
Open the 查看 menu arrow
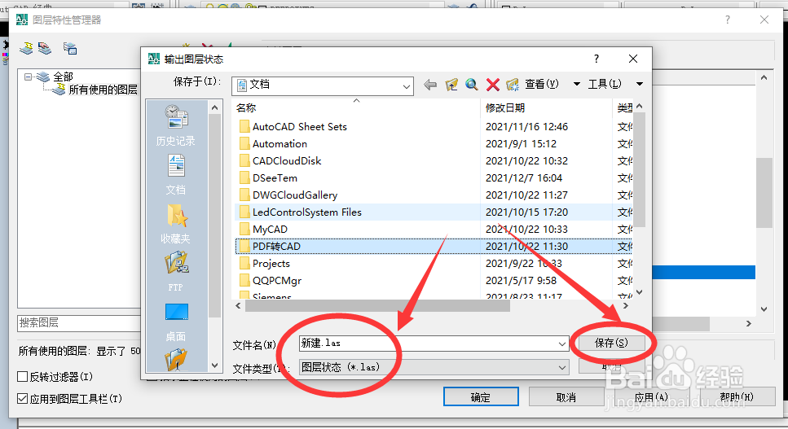tap(576, 84)
